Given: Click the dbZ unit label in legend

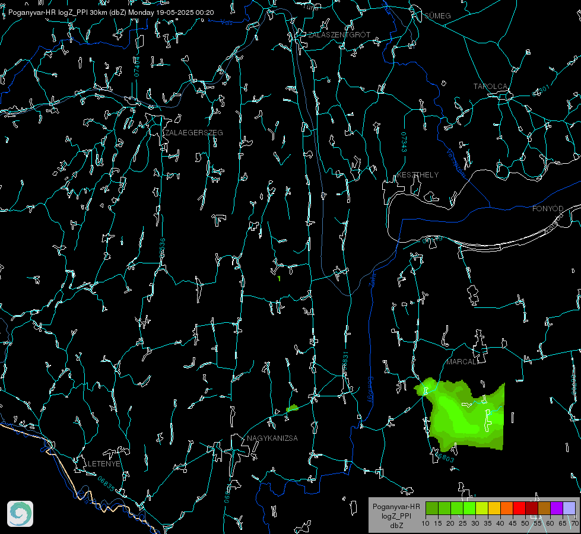Looking at the screenshot, I should [x=396, y=526].
